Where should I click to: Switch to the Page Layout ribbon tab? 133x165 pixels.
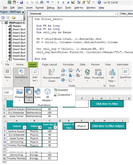click(49, 65)
